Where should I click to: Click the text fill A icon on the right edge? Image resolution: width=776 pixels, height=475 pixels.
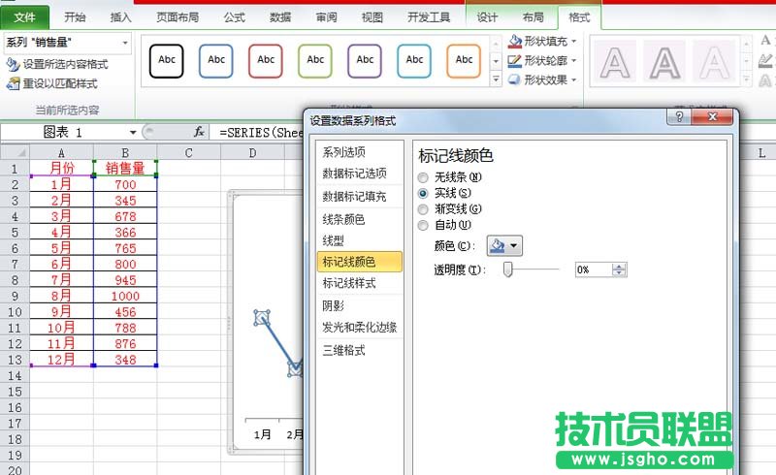(765, 41)
